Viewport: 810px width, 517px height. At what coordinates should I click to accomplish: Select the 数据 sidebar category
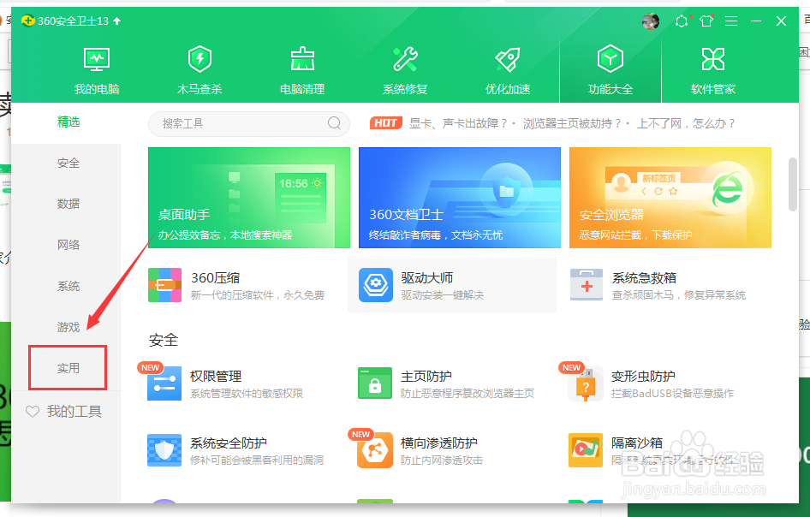[x=68, y=204]
